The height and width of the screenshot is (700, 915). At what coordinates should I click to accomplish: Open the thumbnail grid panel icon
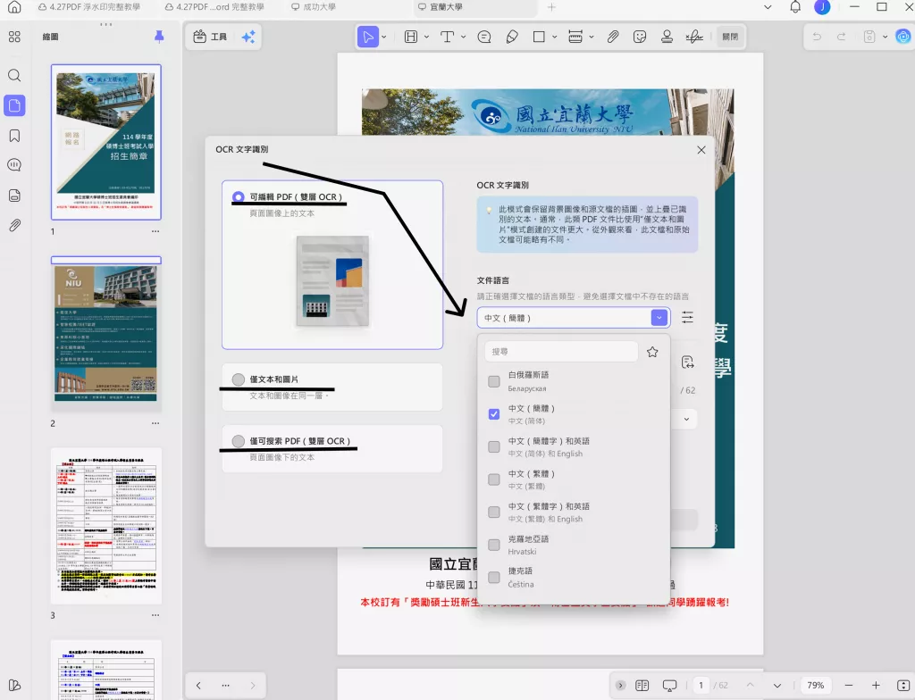14,37
